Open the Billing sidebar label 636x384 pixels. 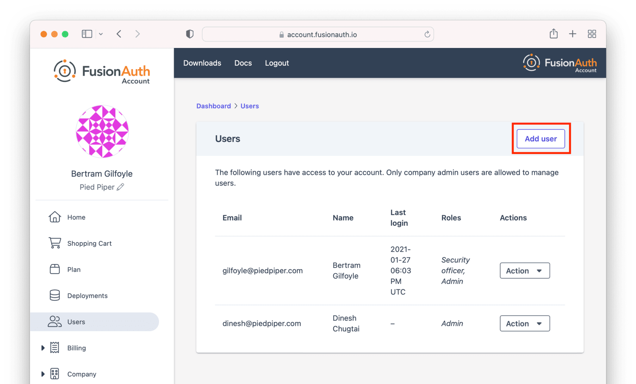pyautogui.click(x=76, y=348)
